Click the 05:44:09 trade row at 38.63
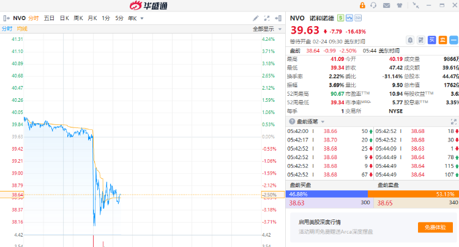 [417, 149]
